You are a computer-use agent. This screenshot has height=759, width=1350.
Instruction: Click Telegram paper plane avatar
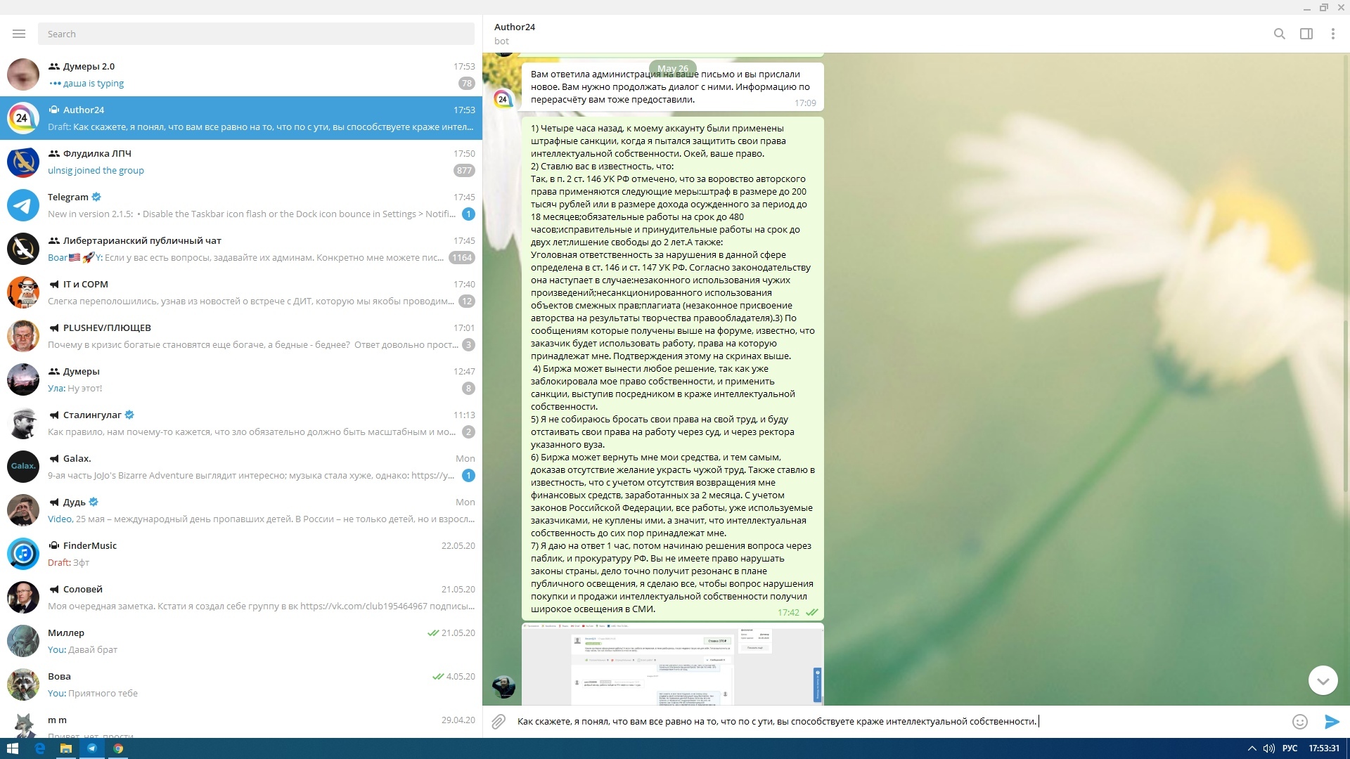coord(23,205)
